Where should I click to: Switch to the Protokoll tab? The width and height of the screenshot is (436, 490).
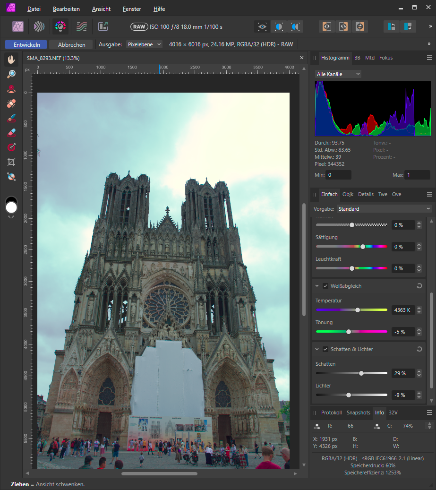tap(332, 413)
